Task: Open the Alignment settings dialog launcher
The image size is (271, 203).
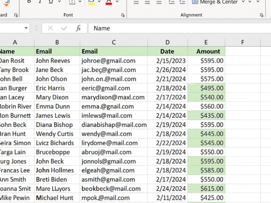Action: pyautogui.click(x=262, y=15)
